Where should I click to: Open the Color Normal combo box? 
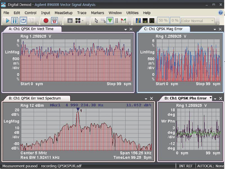[x=198, y=21]
